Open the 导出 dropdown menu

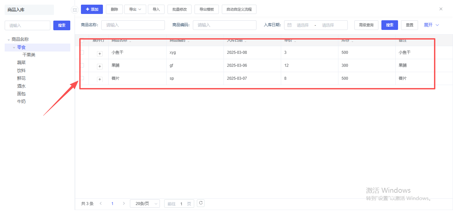(135, 9)
